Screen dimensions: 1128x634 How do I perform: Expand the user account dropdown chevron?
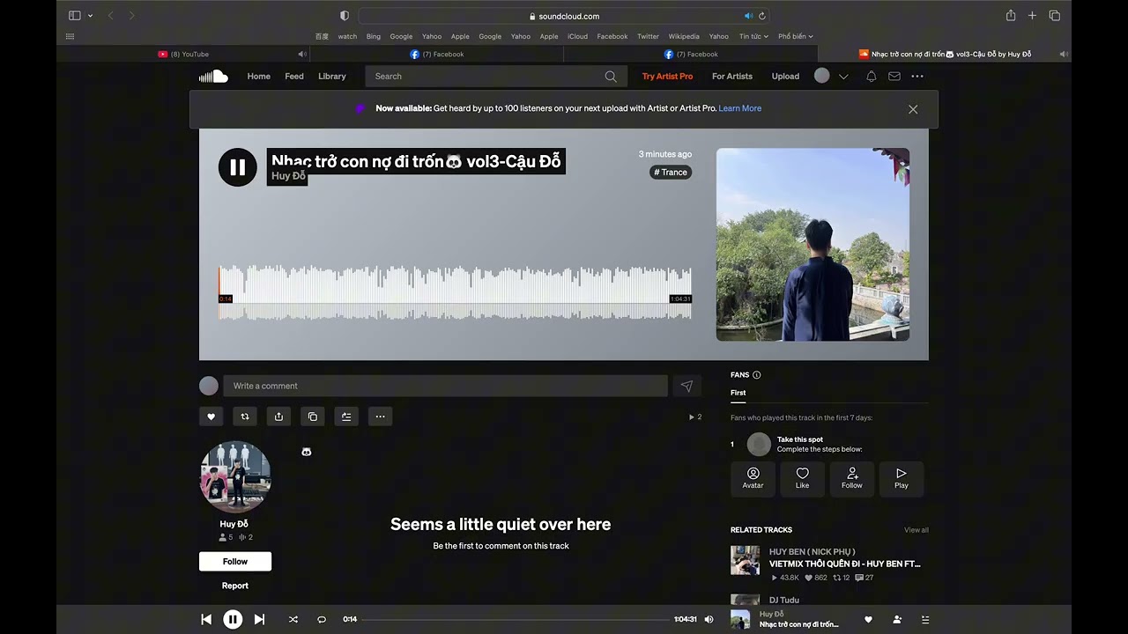pos(843,77)
